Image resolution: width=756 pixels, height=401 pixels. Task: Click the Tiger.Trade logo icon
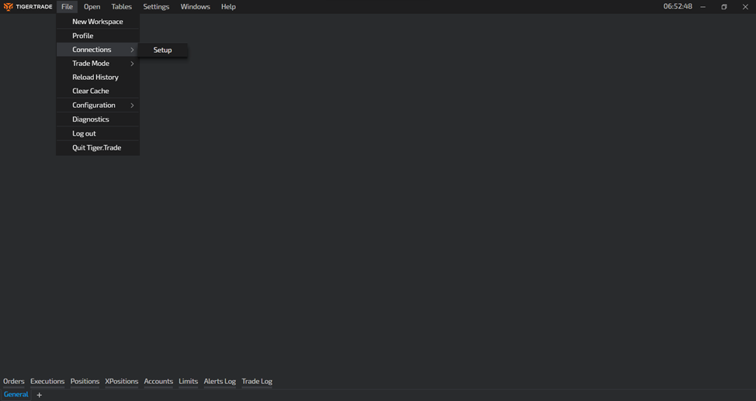click(x=9, y=7)
